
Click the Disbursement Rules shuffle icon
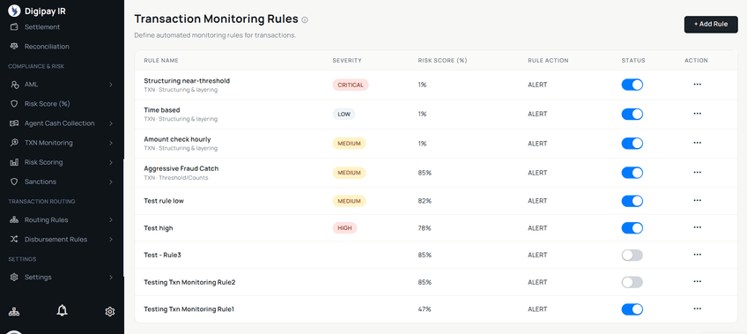[14, 240]
